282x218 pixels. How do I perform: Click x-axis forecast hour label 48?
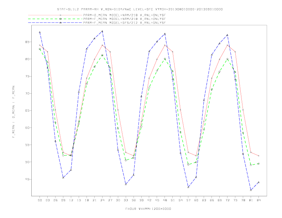click(x=165, y=200)
